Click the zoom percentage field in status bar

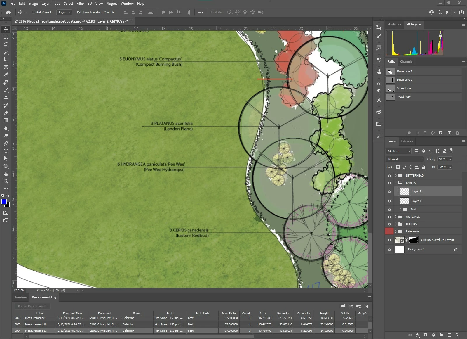click(19, 290)
